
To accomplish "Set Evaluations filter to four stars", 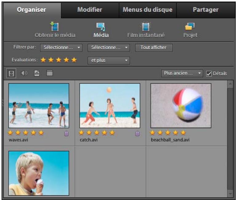I will (x=66, y=60).
